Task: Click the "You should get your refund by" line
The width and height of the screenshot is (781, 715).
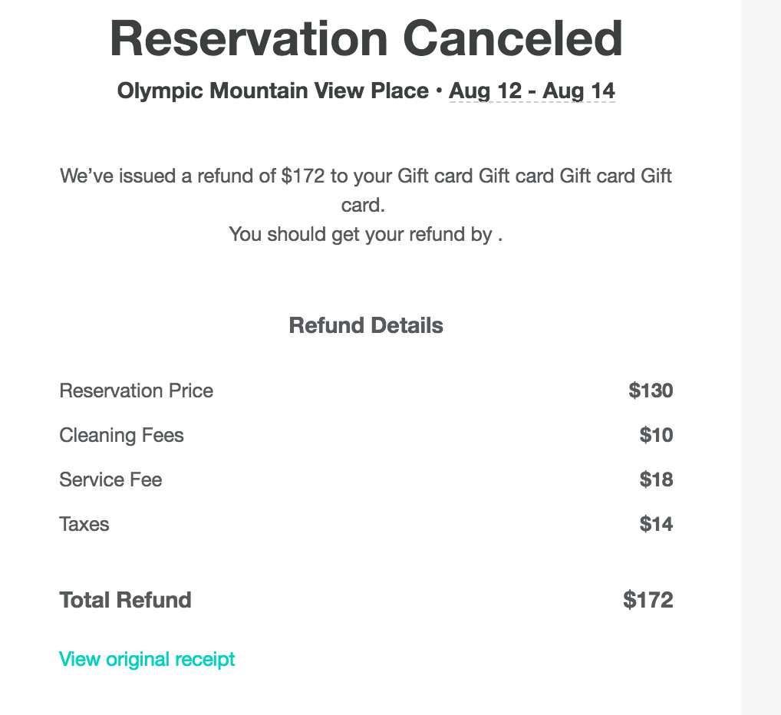Action: point(365,234)
